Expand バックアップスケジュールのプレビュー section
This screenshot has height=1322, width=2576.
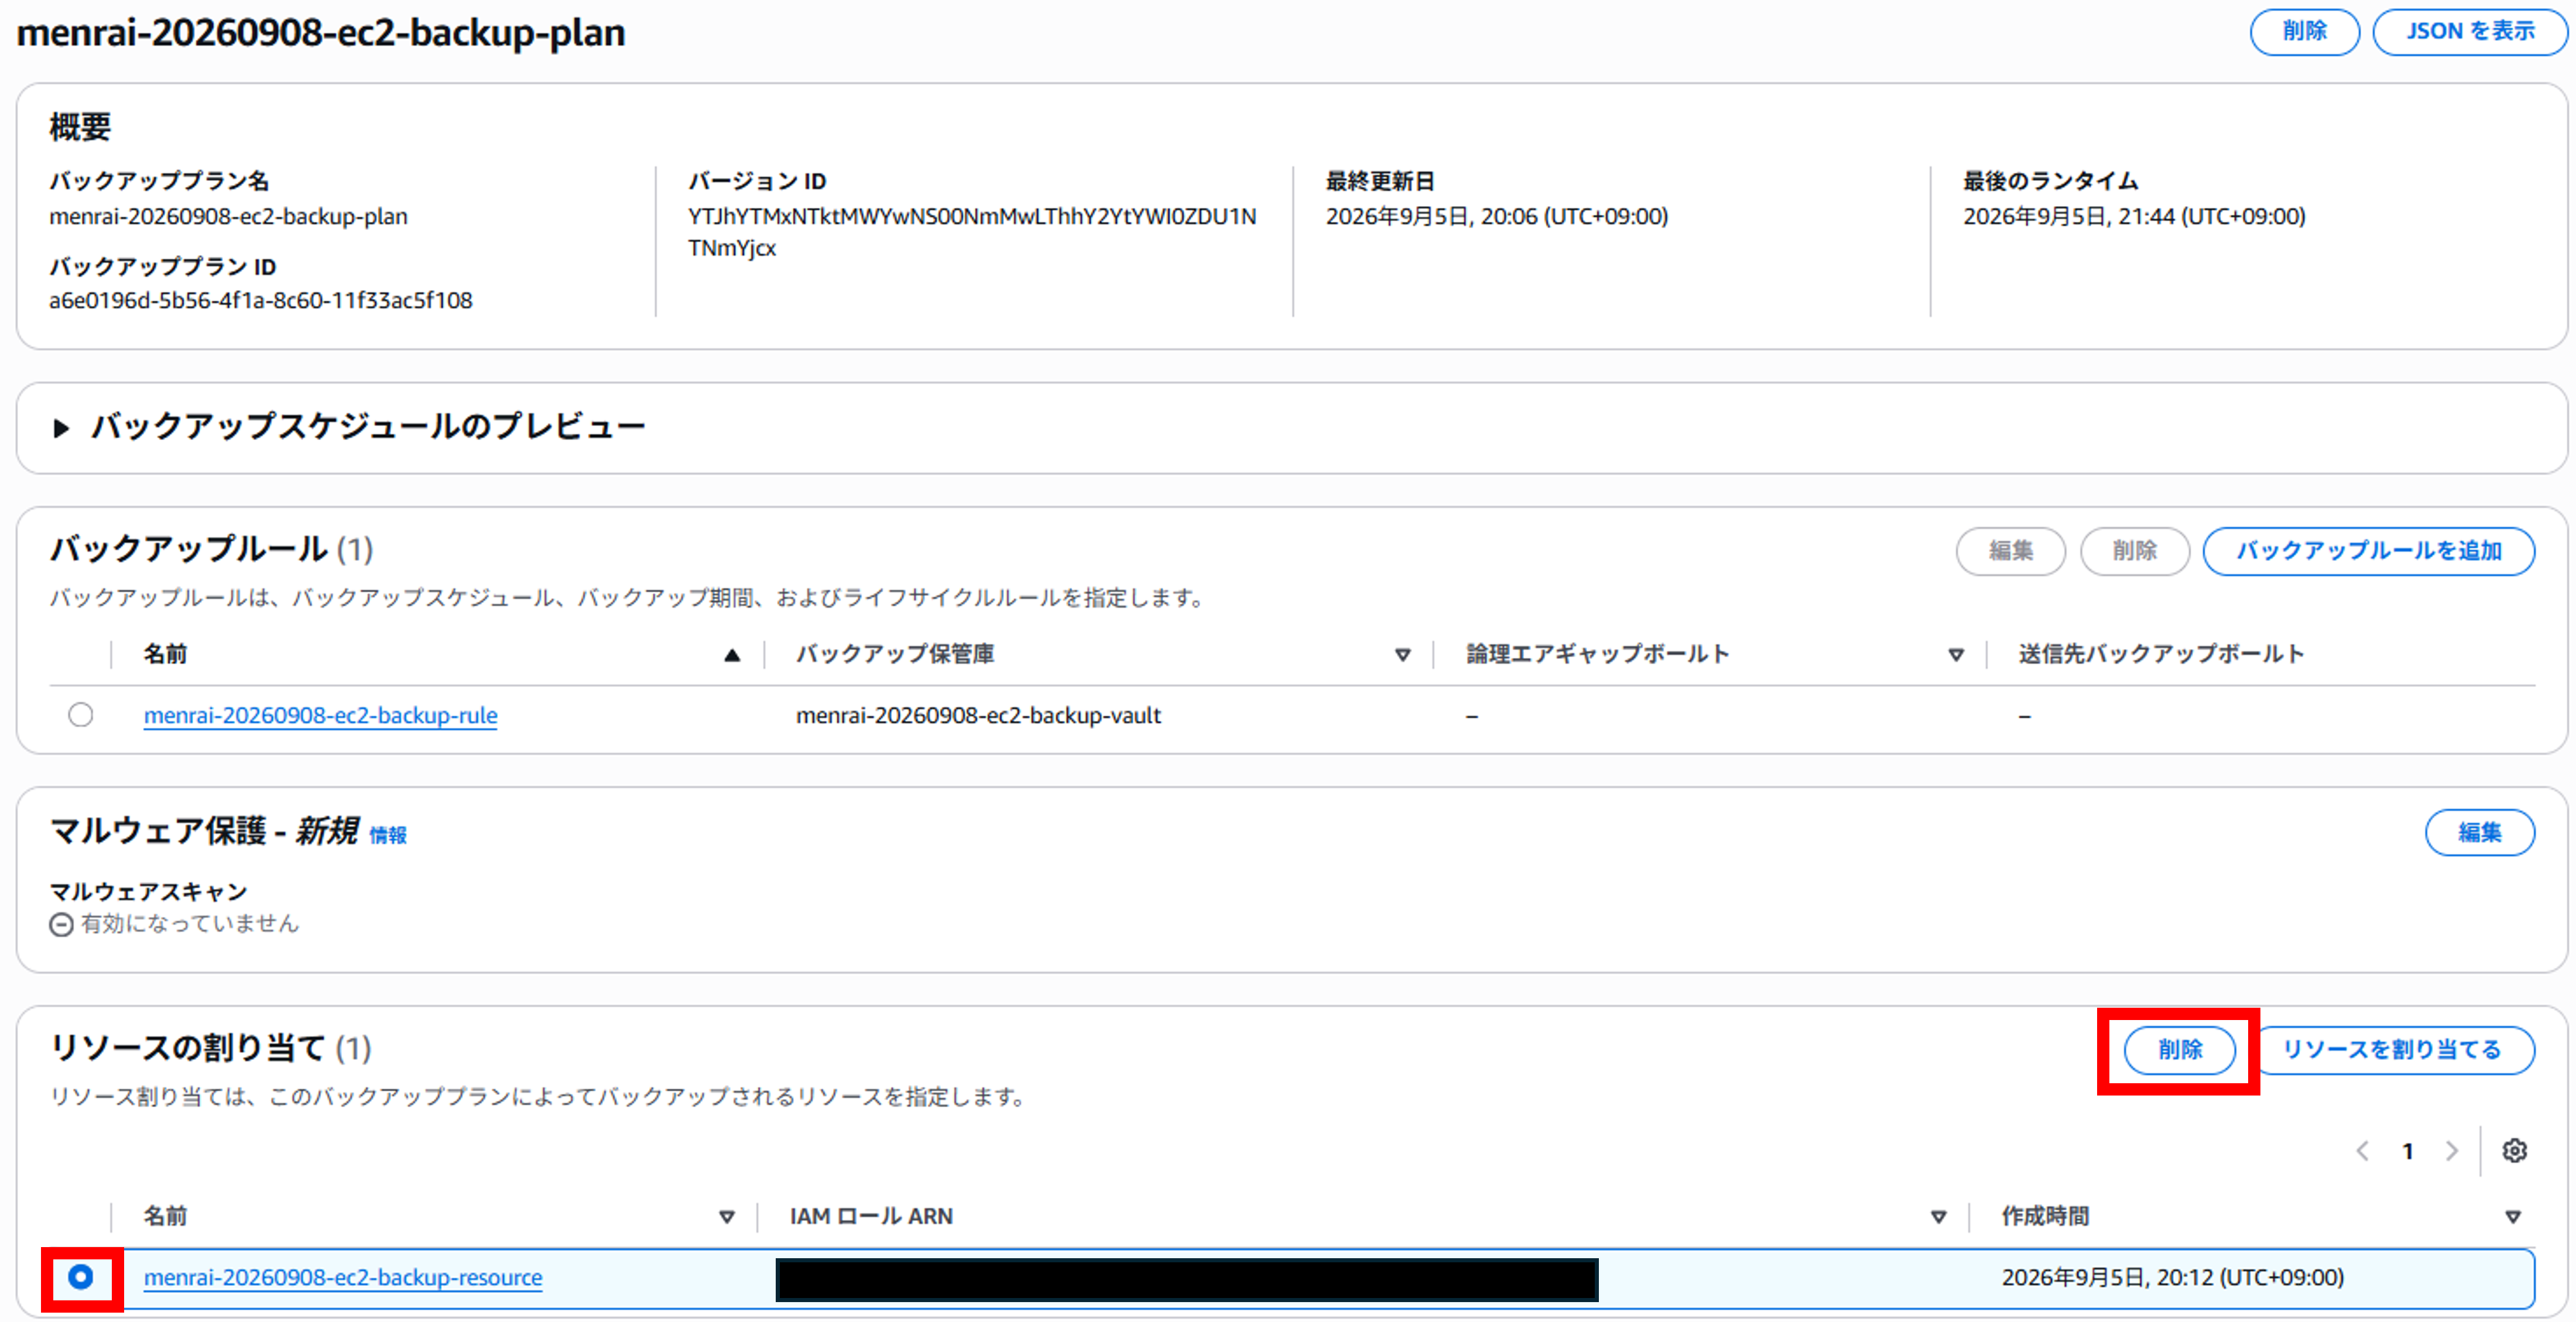point(61,428)
